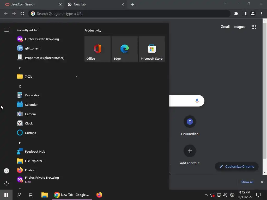
Task: Open the Chrome tab search dropdown
Action: point(225,4)
